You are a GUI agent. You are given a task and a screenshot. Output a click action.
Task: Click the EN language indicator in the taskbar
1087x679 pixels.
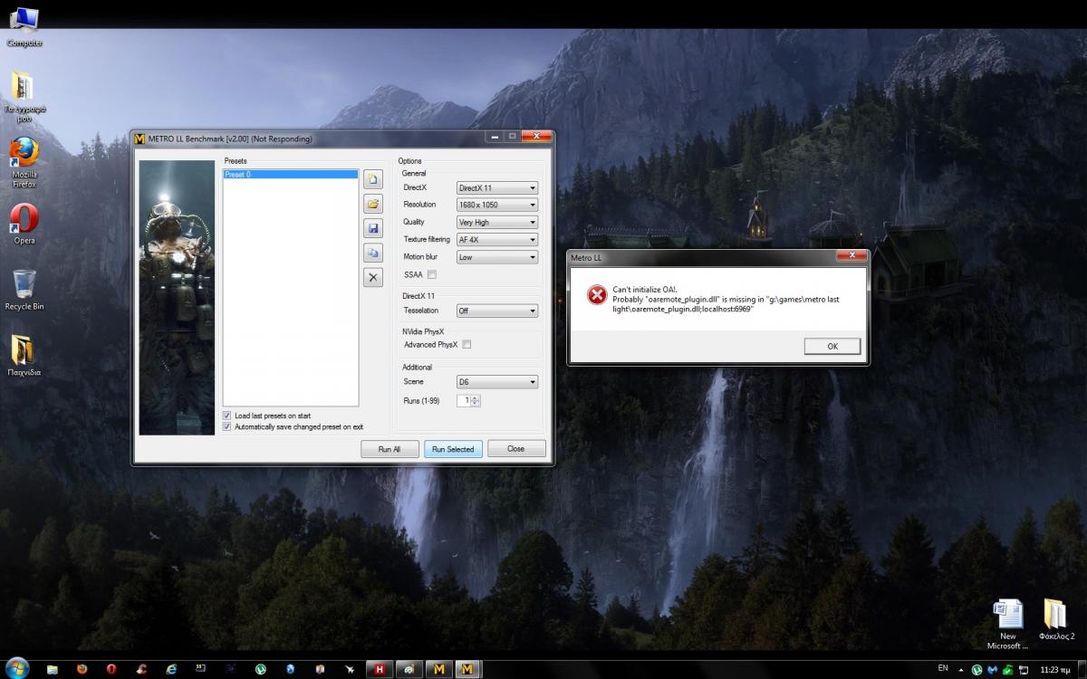coord(943,668)
